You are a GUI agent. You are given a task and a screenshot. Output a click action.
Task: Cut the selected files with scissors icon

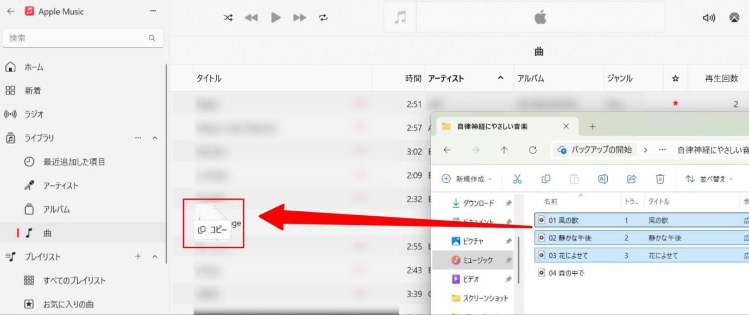[x=517, y=179]
